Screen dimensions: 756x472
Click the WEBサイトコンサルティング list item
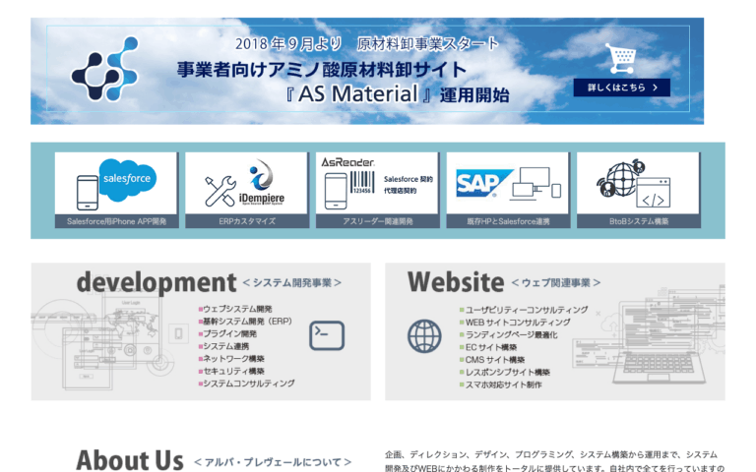pos(515,323)
